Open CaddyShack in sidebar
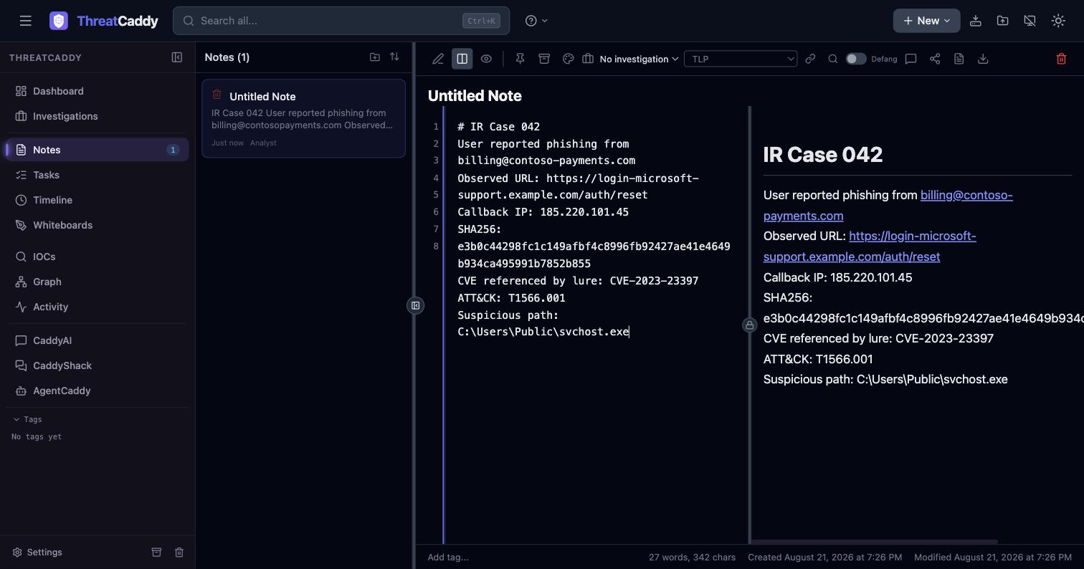 click(98, 365)
